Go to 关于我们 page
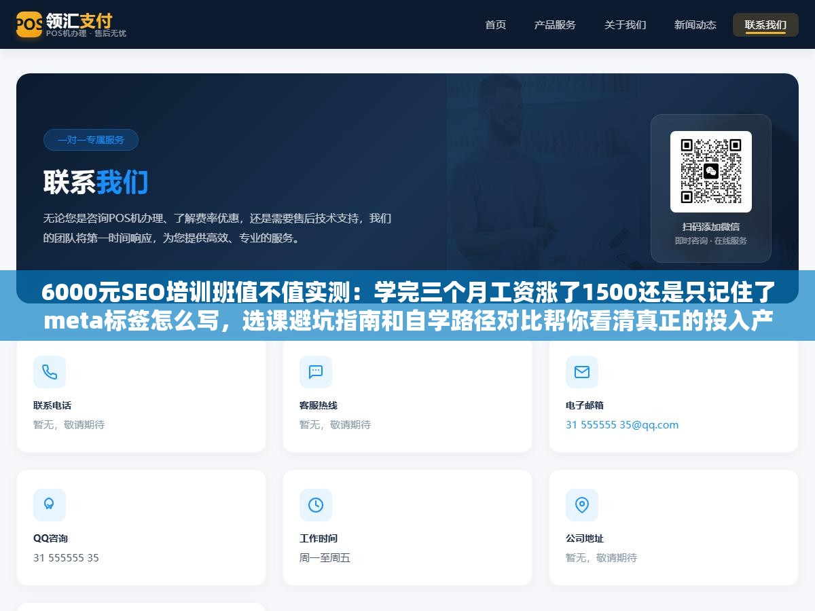 (x=626, y=24)
